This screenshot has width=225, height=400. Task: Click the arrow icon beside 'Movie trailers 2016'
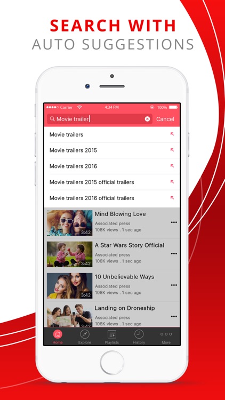coord(172,165)
